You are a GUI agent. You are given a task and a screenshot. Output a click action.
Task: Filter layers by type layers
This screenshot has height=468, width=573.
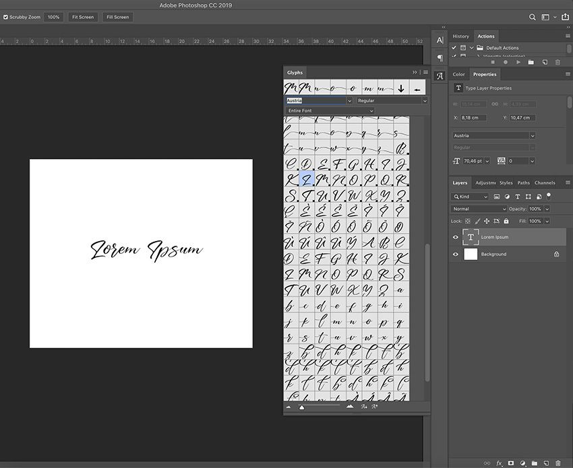518,197
